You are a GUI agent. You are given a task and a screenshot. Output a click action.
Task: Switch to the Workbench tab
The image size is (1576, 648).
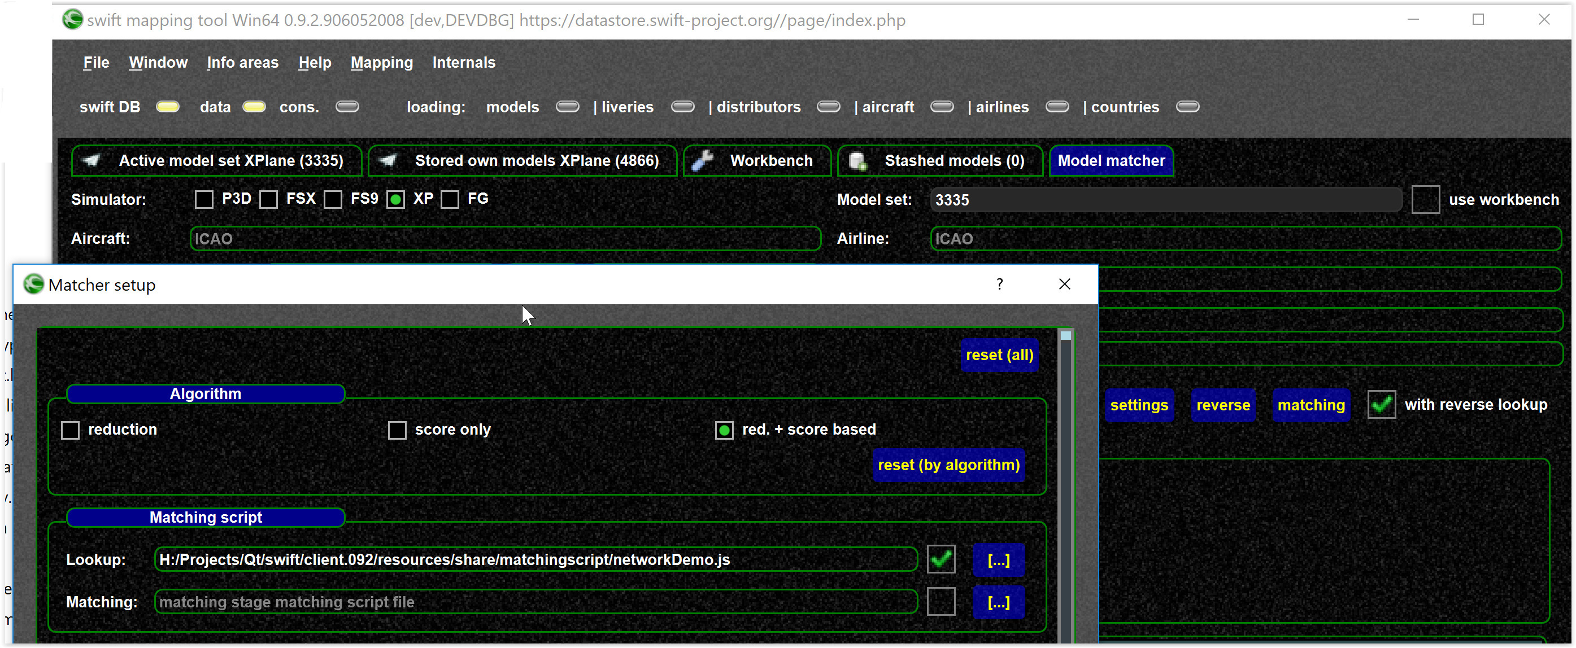757,161
